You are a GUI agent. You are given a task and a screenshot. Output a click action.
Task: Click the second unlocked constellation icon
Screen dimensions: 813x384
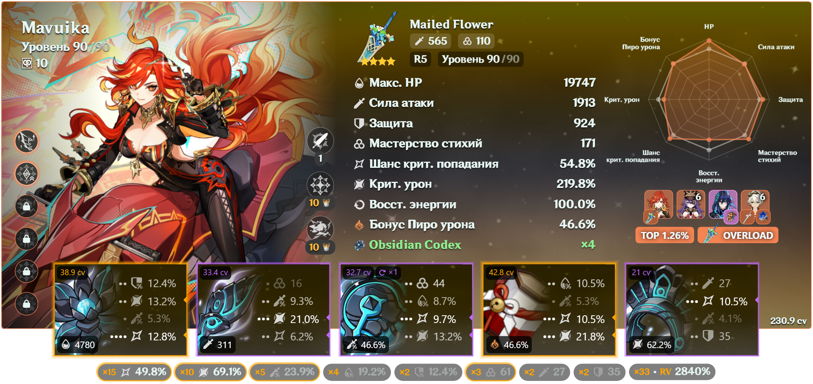[27, 174]
